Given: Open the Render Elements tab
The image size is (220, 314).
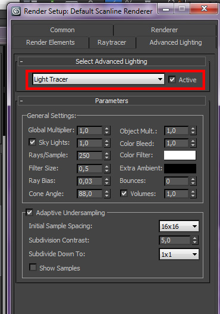Looking at the screenshot, I should (51, 42).
